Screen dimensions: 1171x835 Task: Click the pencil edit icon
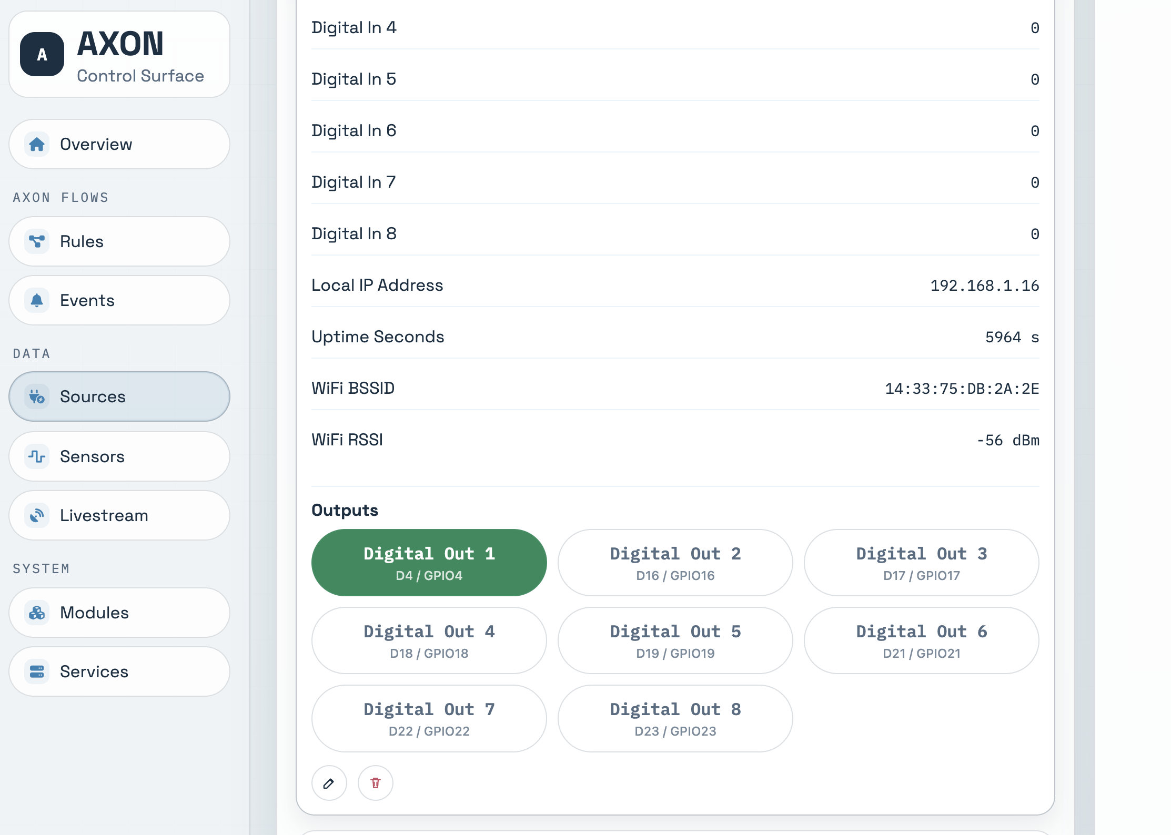329,783
